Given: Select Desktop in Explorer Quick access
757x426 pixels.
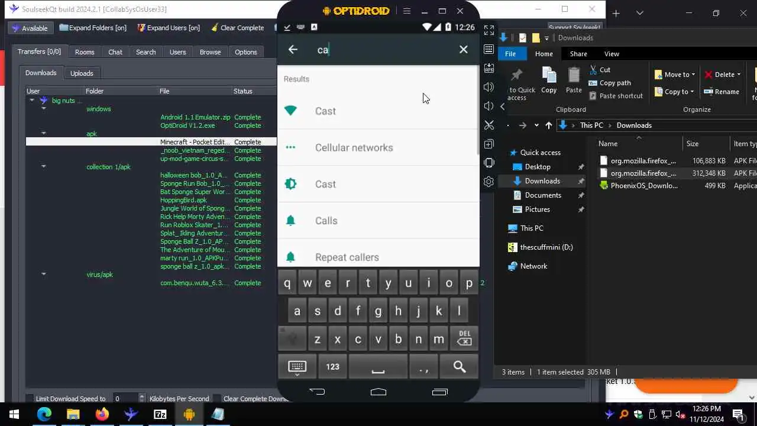Looking at the screenshot, I should click(538, 167).
